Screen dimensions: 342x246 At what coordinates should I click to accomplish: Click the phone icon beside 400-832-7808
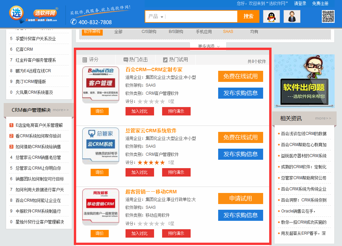74,22
